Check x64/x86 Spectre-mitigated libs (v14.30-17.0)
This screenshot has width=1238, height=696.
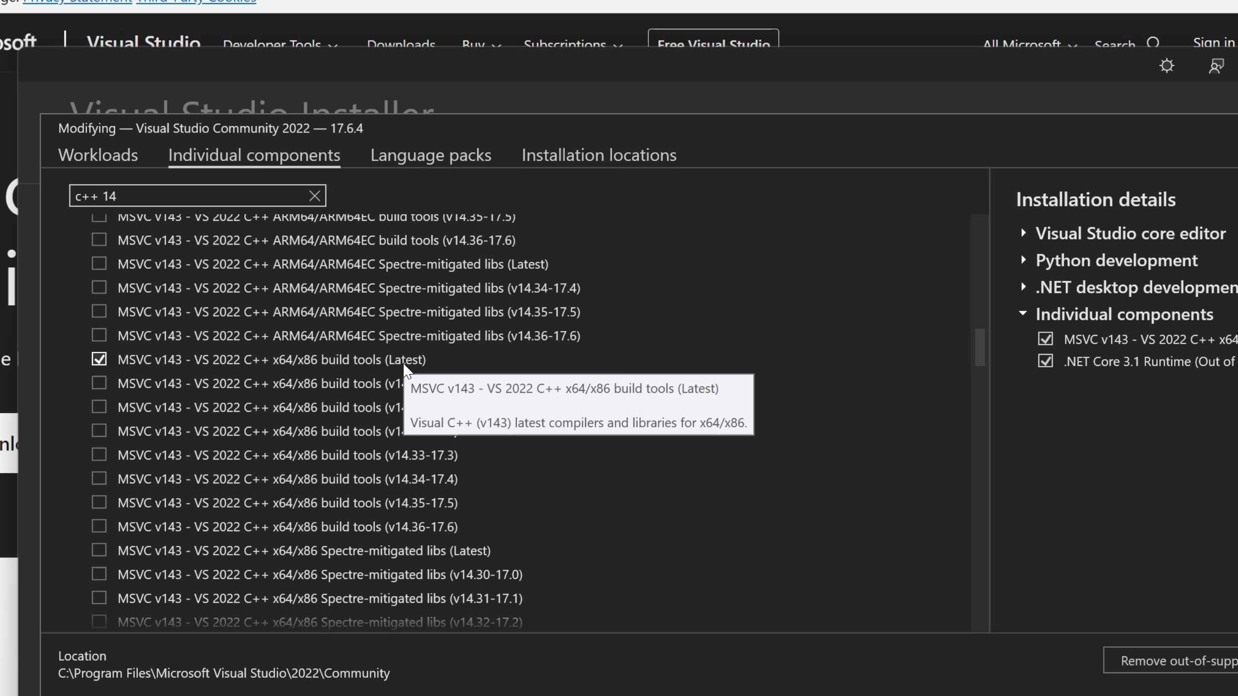tap(99, 574)
